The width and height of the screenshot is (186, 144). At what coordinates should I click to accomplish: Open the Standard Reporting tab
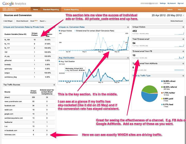51,10
